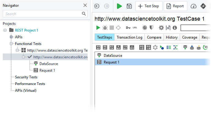Open the Transaction Log tab
This screenshot has height=113, width=214.
tap(130, 37)
